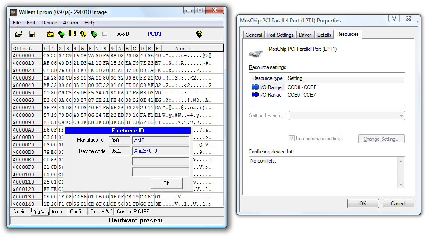Image resolution: width=425 pixels, height=236 pixels.
Task: Minimize the Willem Eprom window
Action: pos(189,10)
